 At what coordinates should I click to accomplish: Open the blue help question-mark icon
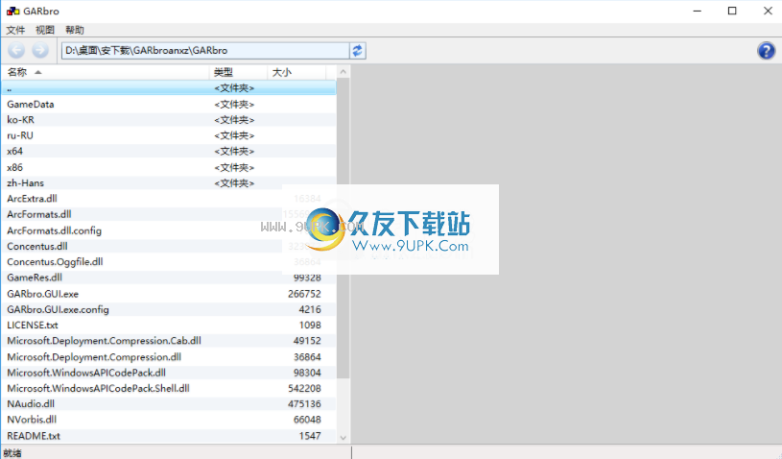coord(766,50)
